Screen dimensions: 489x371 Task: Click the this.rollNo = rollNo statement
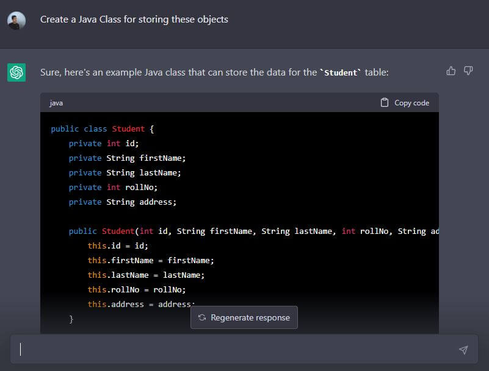[x=136, y=289]
